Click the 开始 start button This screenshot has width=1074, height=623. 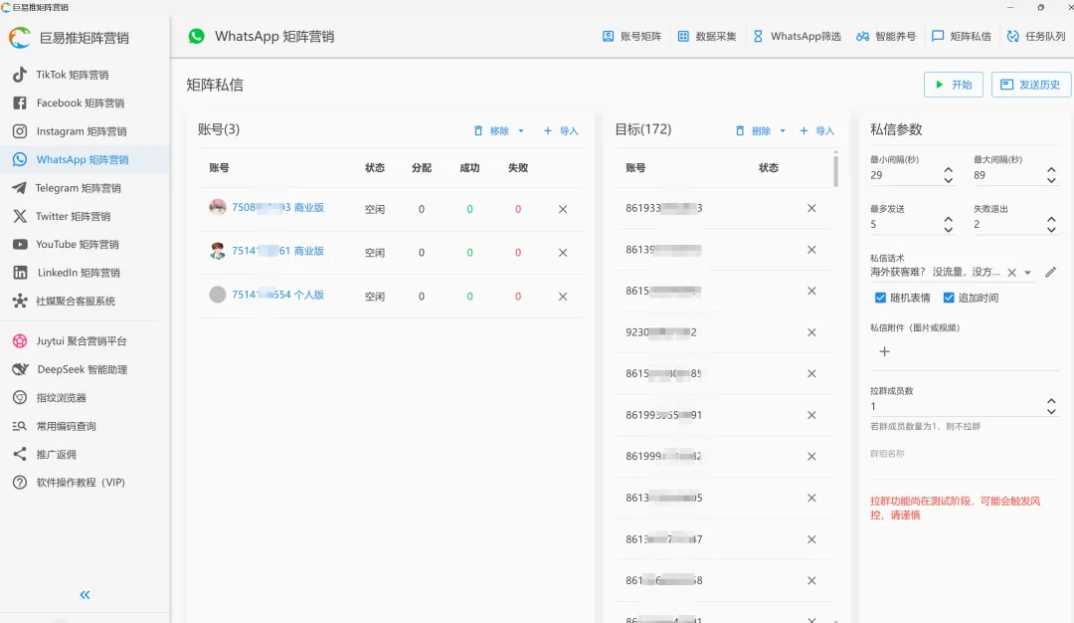[954, 85]
